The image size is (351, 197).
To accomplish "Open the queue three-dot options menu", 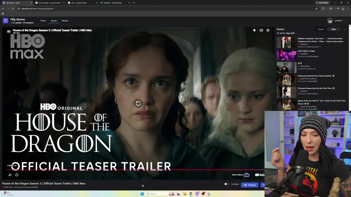I will pos(345,29).
